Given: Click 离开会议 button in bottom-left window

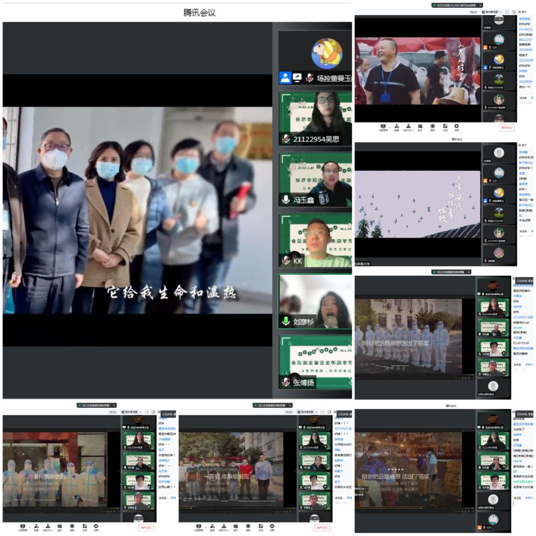Looking at the screenshot, I should (147, 527).
